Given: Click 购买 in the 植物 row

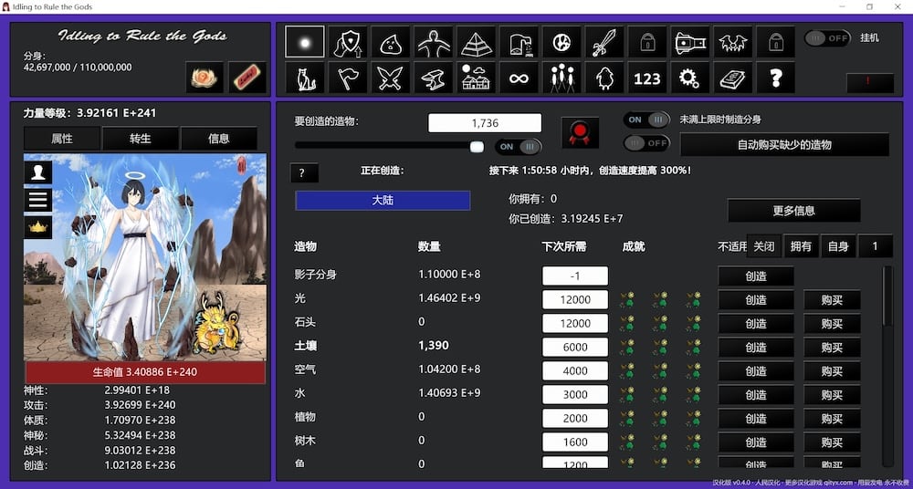Looking at the screenshot, I should pos(832,419).
